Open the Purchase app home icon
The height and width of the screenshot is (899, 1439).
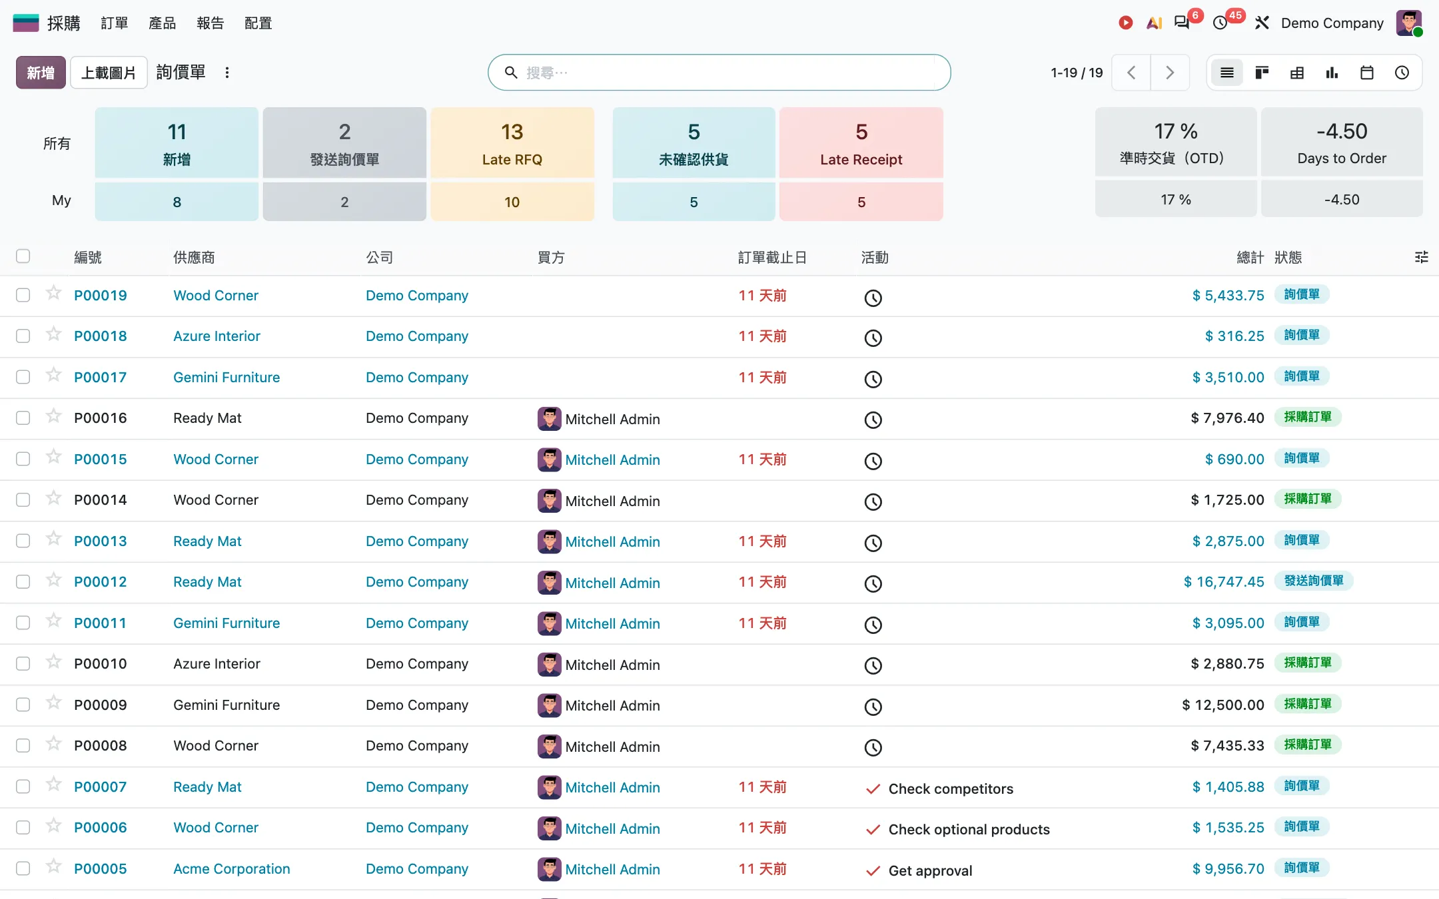point(26,23)
